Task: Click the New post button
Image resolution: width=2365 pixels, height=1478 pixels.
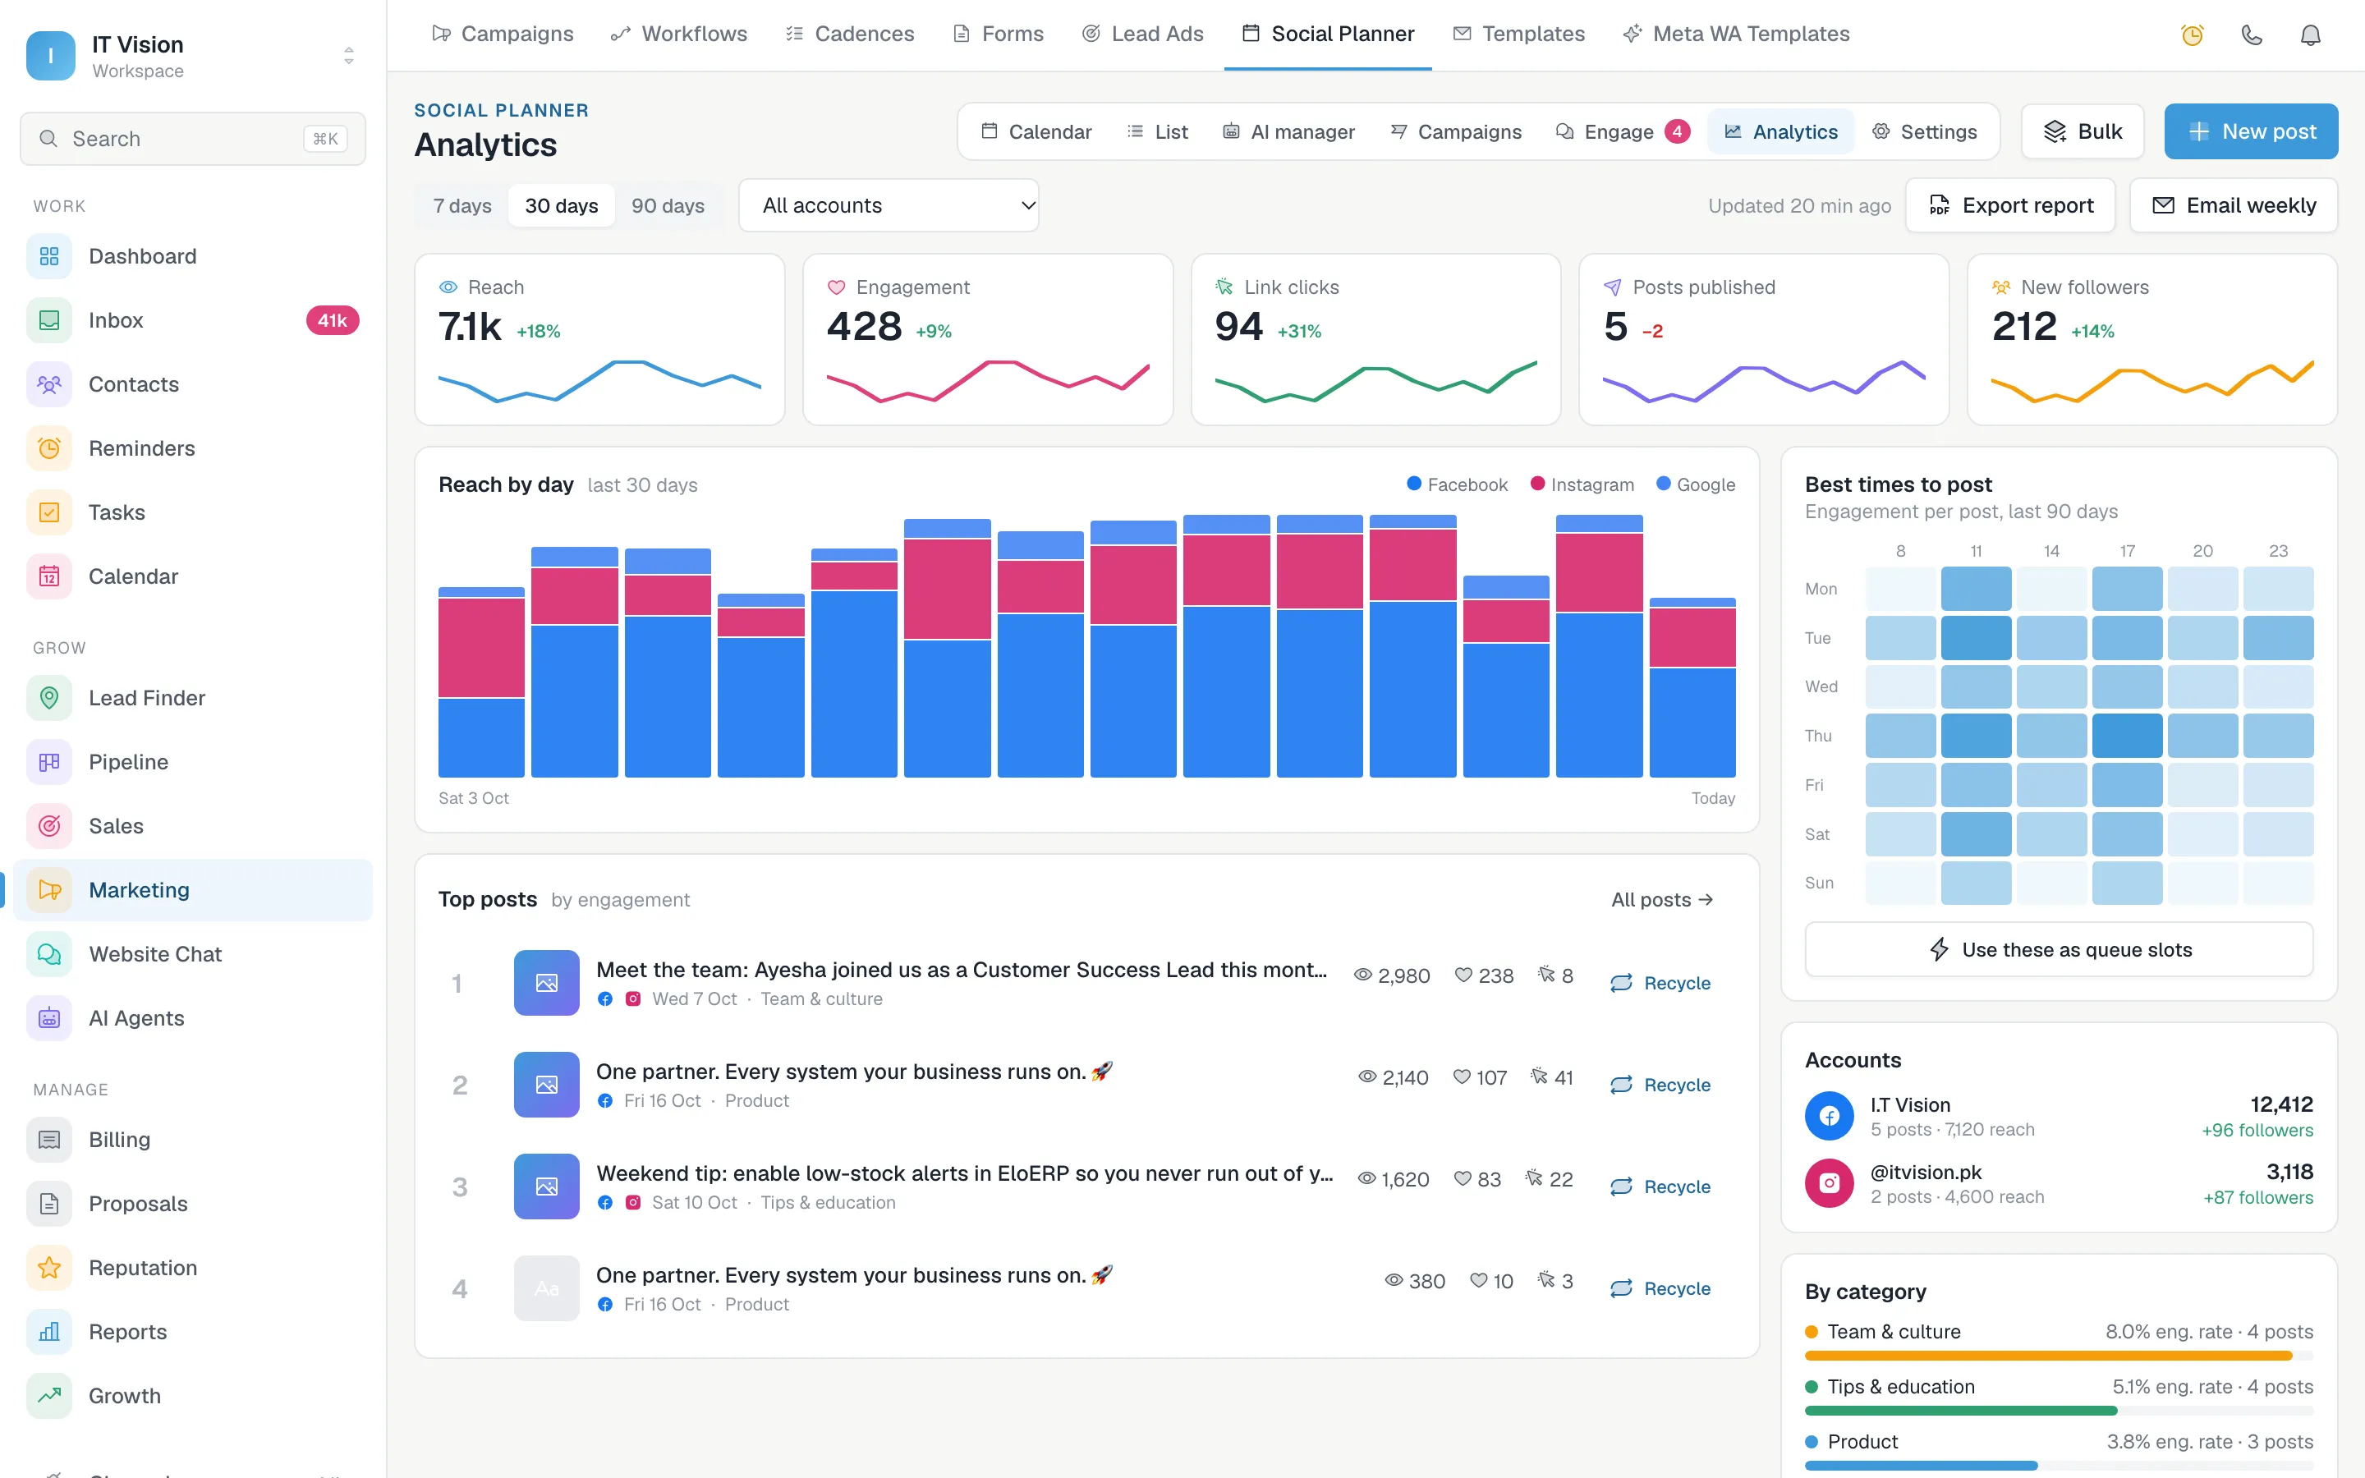Action: click(2251, 132)
